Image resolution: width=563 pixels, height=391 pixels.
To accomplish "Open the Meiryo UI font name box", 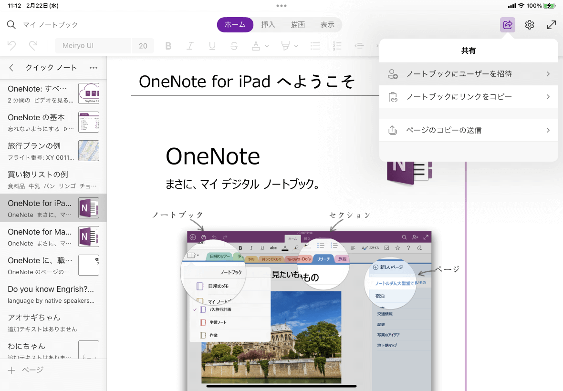I will point(93,46).
